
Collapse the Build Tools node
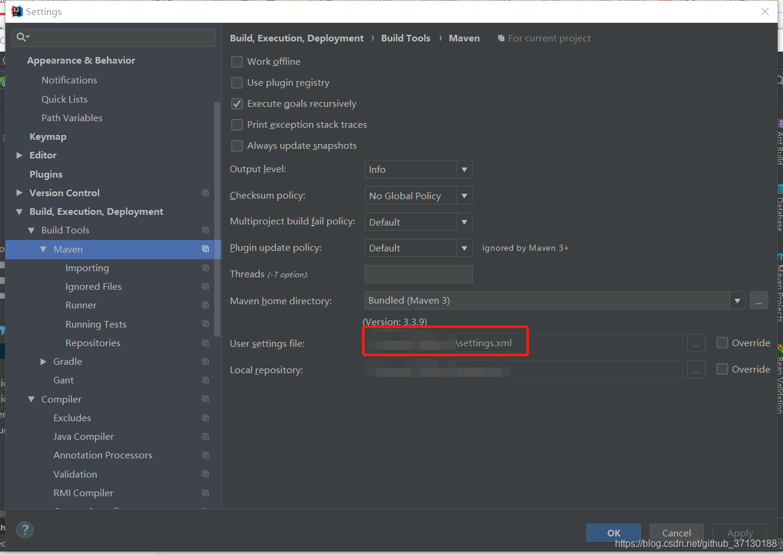tap(31, 230)
